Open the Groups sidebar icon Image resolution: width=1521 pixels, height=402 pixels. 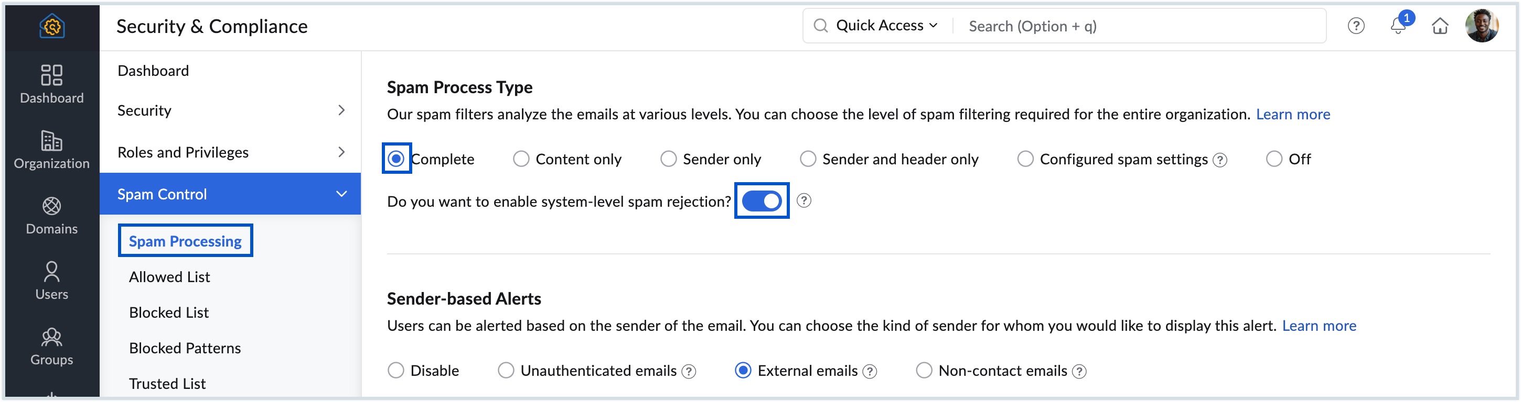(52, 345)
